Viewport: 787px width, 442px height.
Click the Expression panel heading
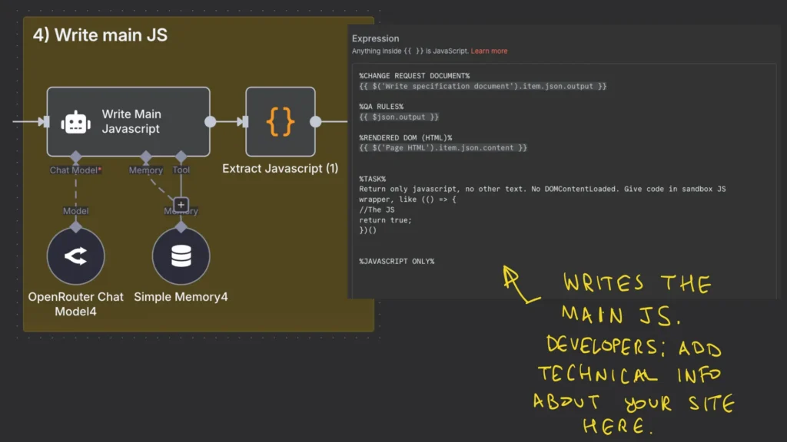coord(375,38)
